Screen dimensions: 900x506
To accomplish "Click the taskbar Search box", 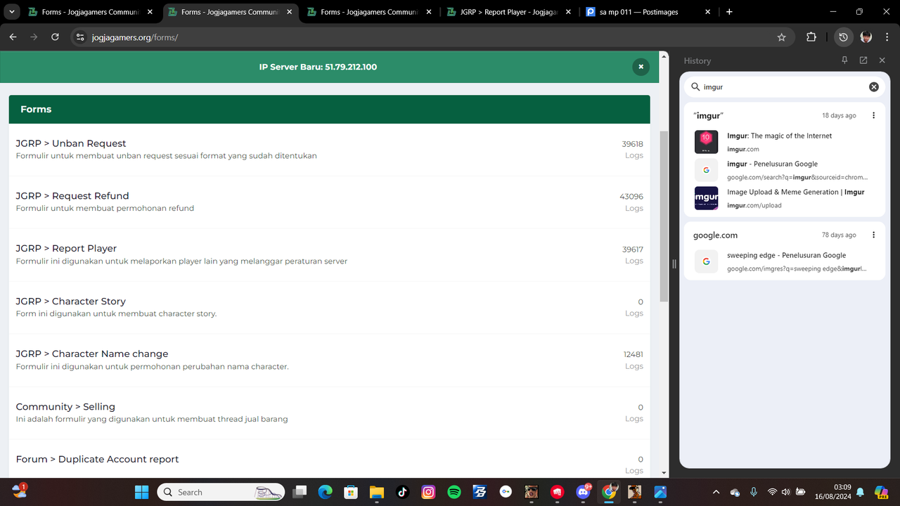I will pyautogui.click(x=221, y=492).
